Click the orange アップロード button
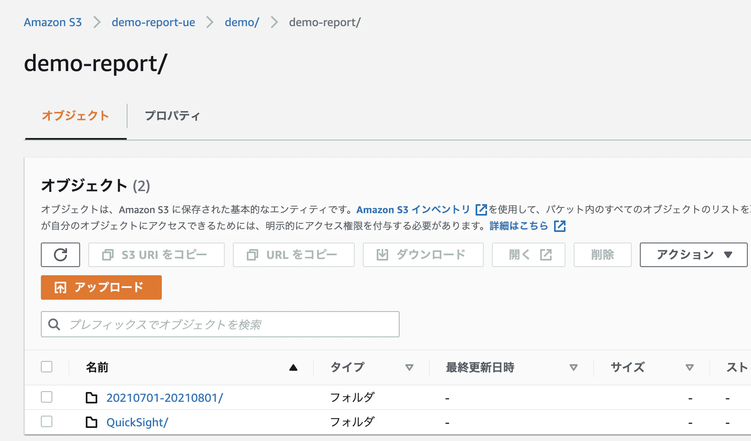 (101, 287)
